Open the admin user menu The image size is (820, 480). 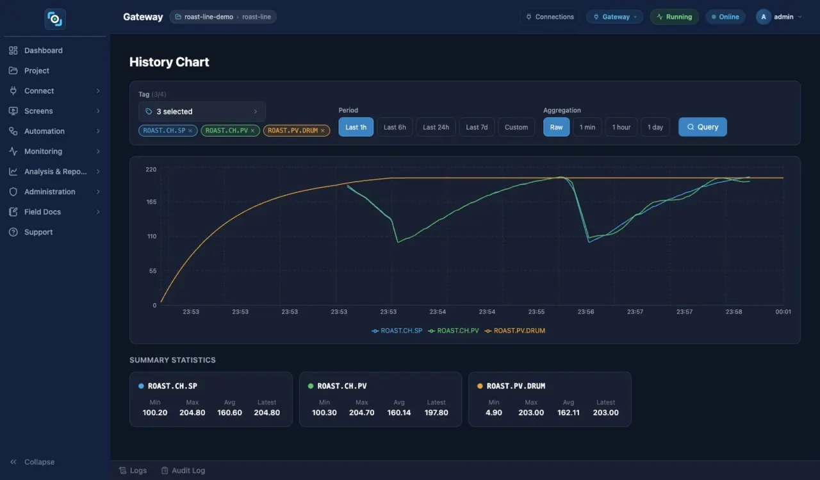coord(779,17)
